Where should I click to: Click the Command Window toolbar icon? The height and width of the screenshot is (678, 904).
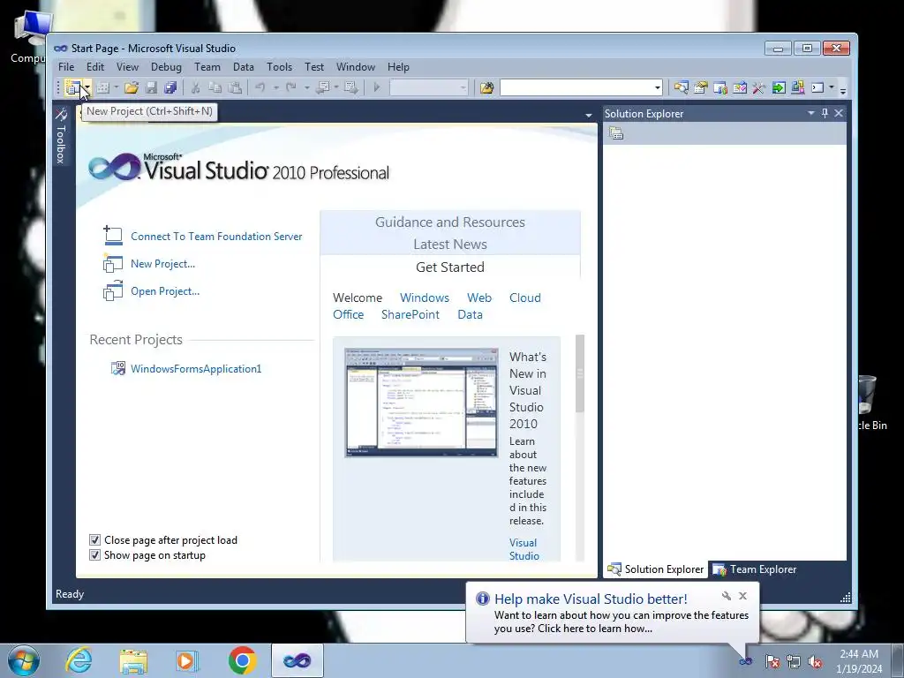coord(817,87)
